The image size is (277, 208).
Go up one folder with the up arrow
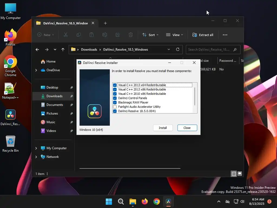(63, 50)
